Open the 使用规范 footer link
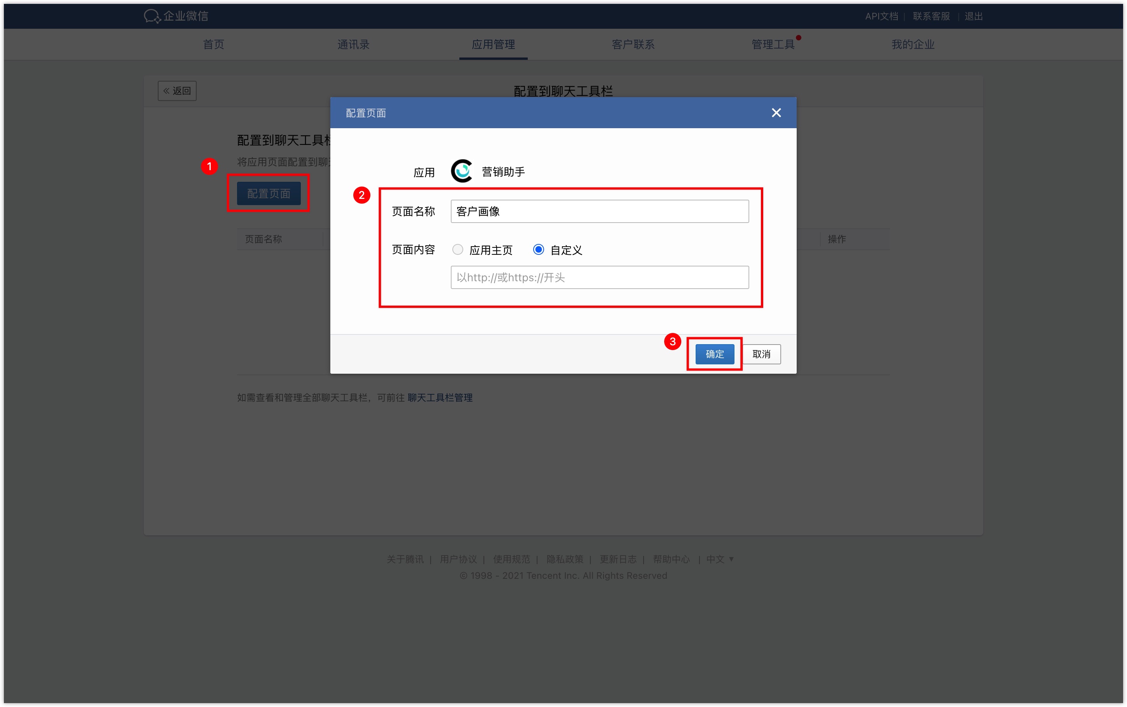This screenshot has width=1127, height=707. 511,559
